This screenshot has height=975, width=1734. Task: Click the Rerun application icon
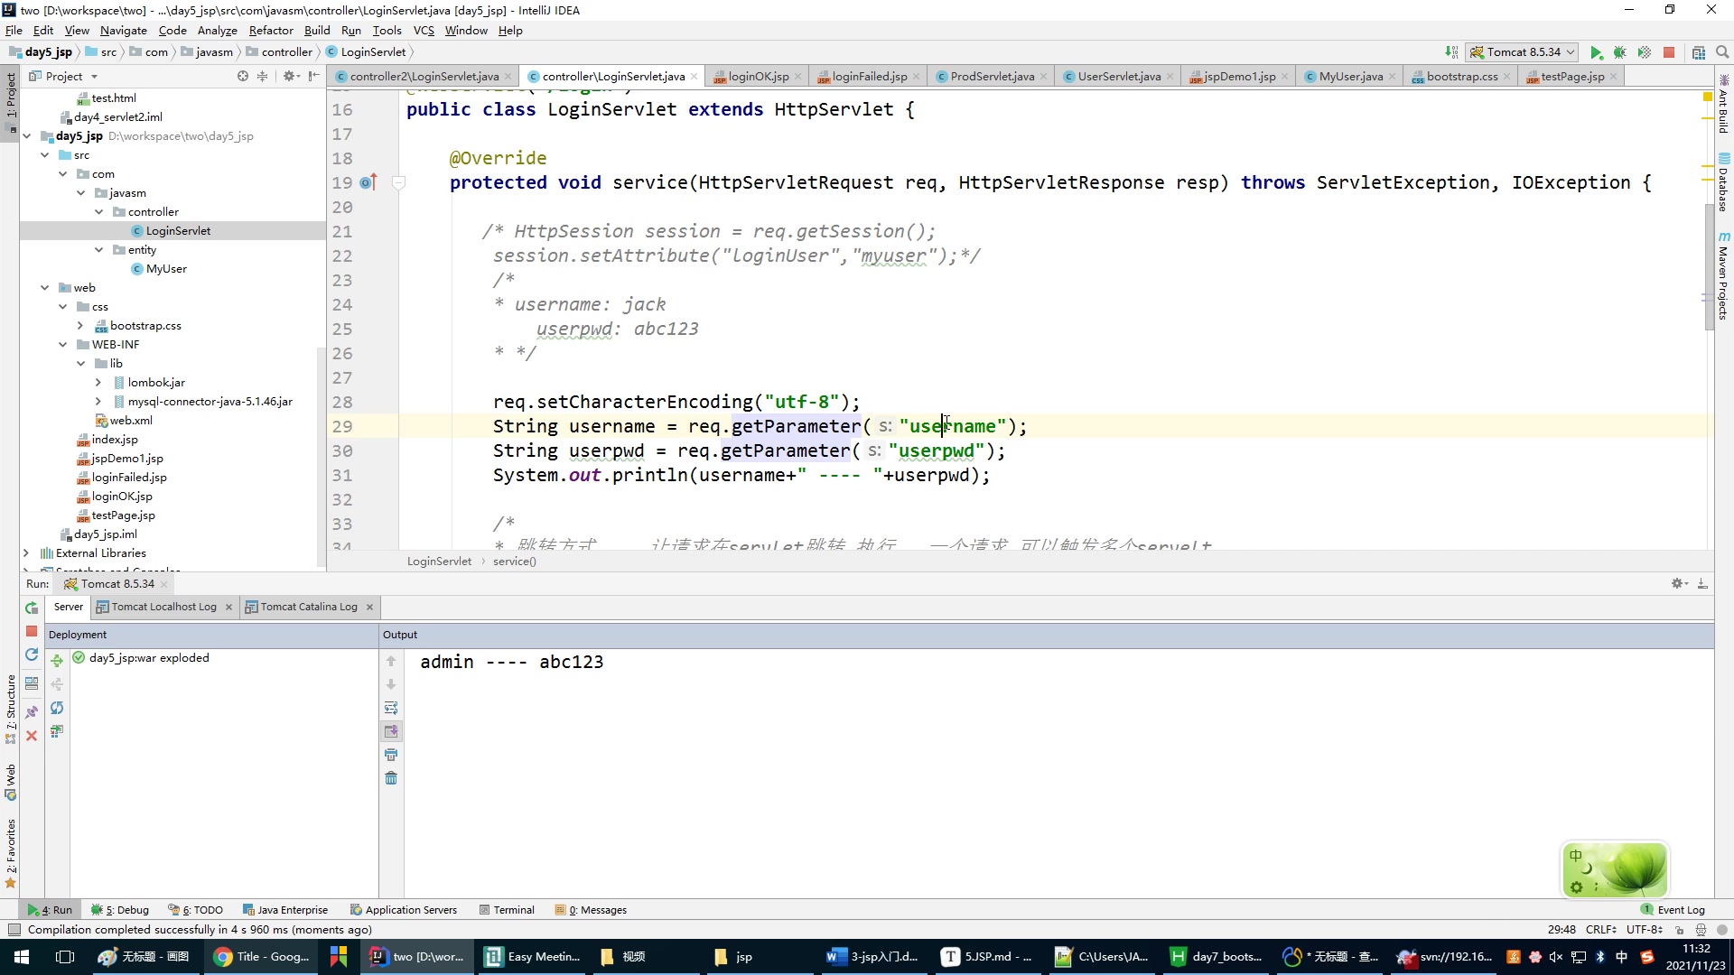(31, 609)
